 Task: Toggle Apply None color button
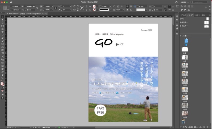(x=2, y=91)
